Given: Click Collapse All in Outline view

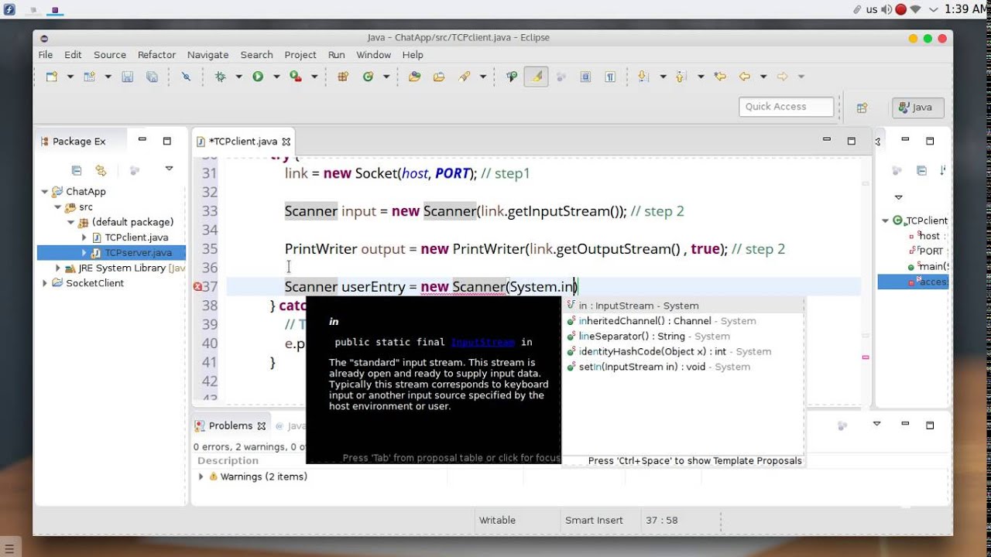Looking at the screenshot, I should pyautogui.click(x=921, y=170).
